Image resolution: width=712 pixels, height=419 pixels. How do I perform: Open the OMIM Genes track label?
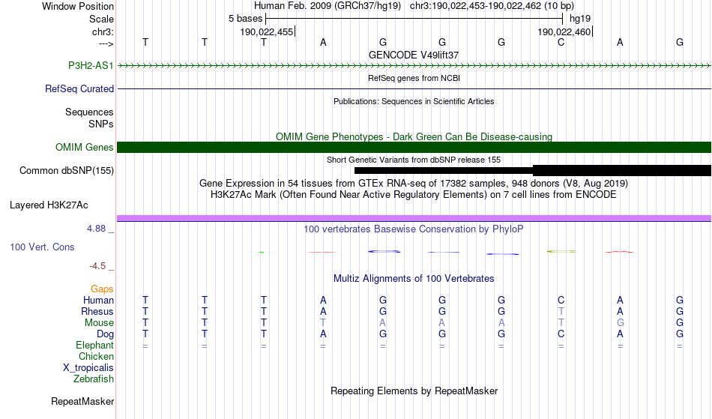pos(84,147)
